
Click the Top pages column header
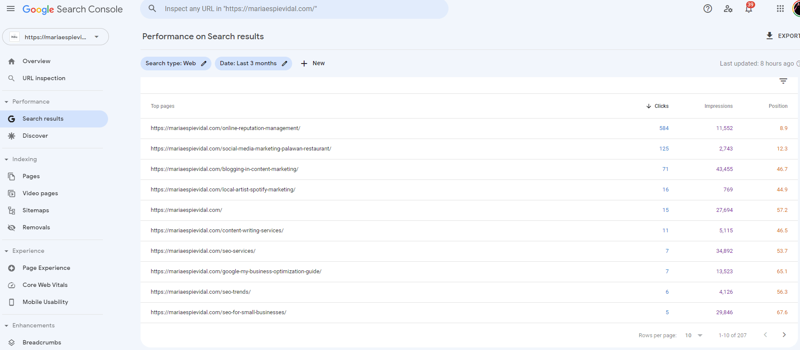[x=162, y=106]
